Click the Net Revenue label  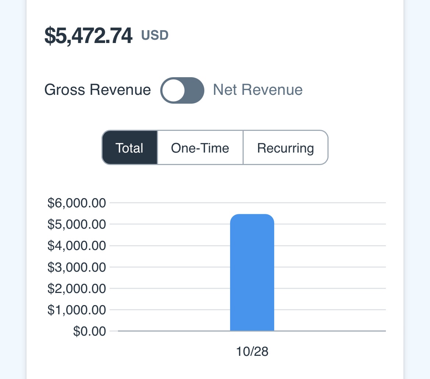(258, 90)
